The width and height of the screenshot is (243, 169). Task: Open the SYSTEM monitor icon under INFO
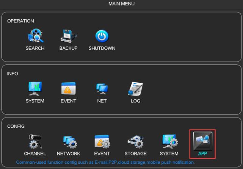pos(35,89)
